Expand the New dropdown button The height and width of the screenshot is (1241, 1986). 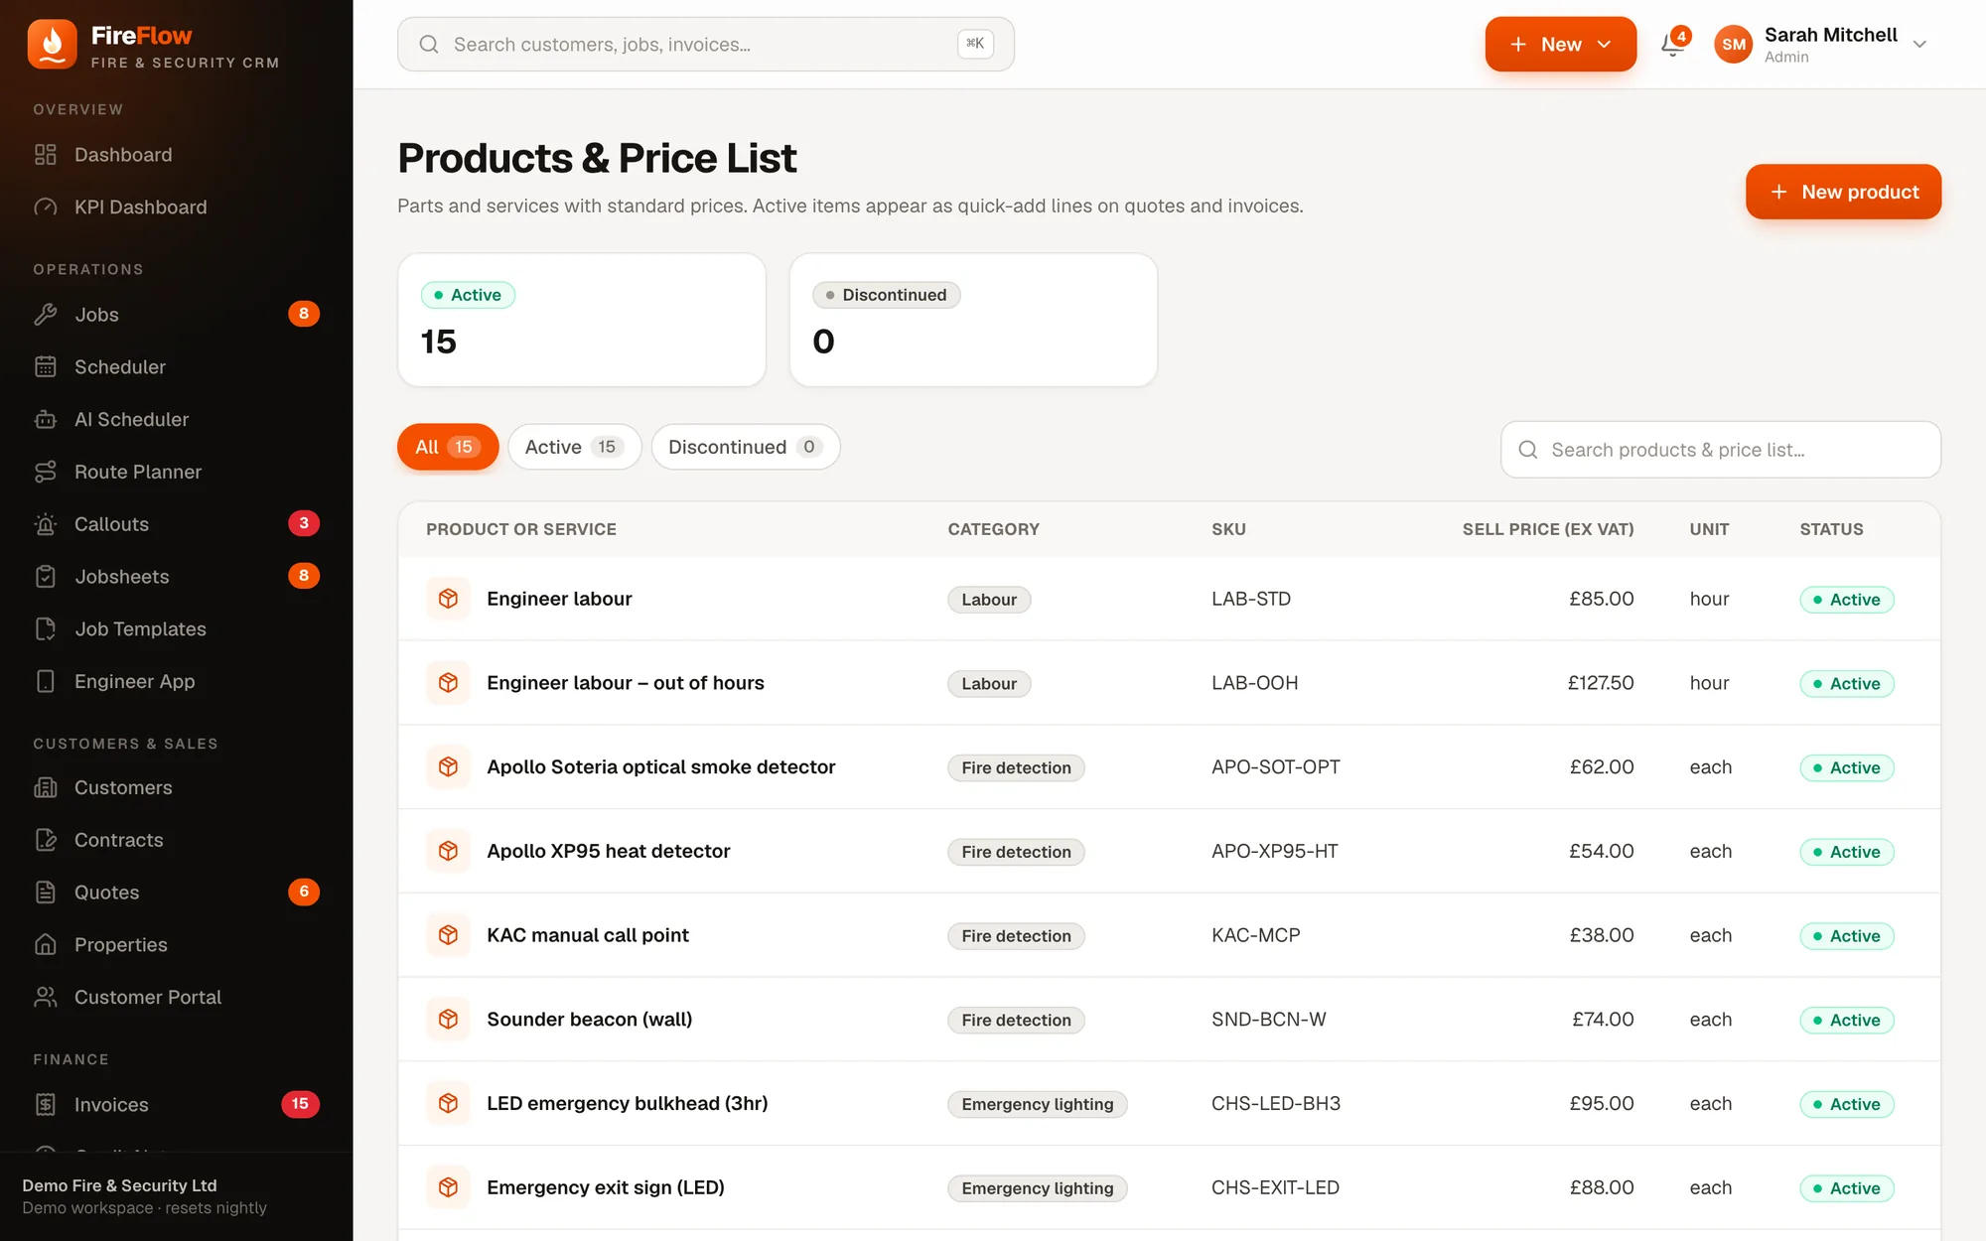(x=1560, y=45)
